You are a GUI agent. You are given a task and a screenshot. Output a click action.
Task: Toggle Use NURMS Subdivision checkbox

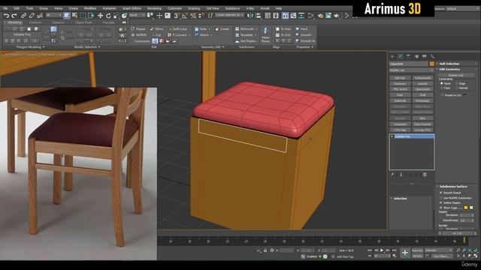[x=441, y=198]
